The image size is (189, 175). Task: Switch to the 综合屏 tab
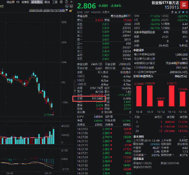[x=11, y=2]
